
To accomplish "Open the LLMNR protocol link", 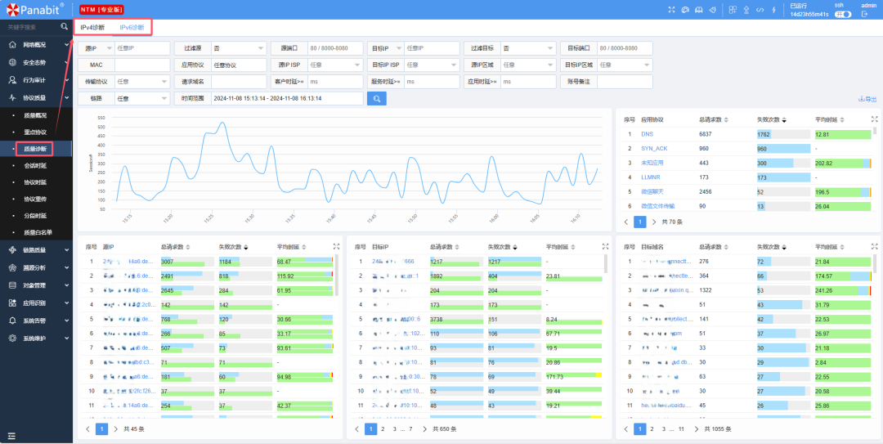I will [x=649, y=177].
